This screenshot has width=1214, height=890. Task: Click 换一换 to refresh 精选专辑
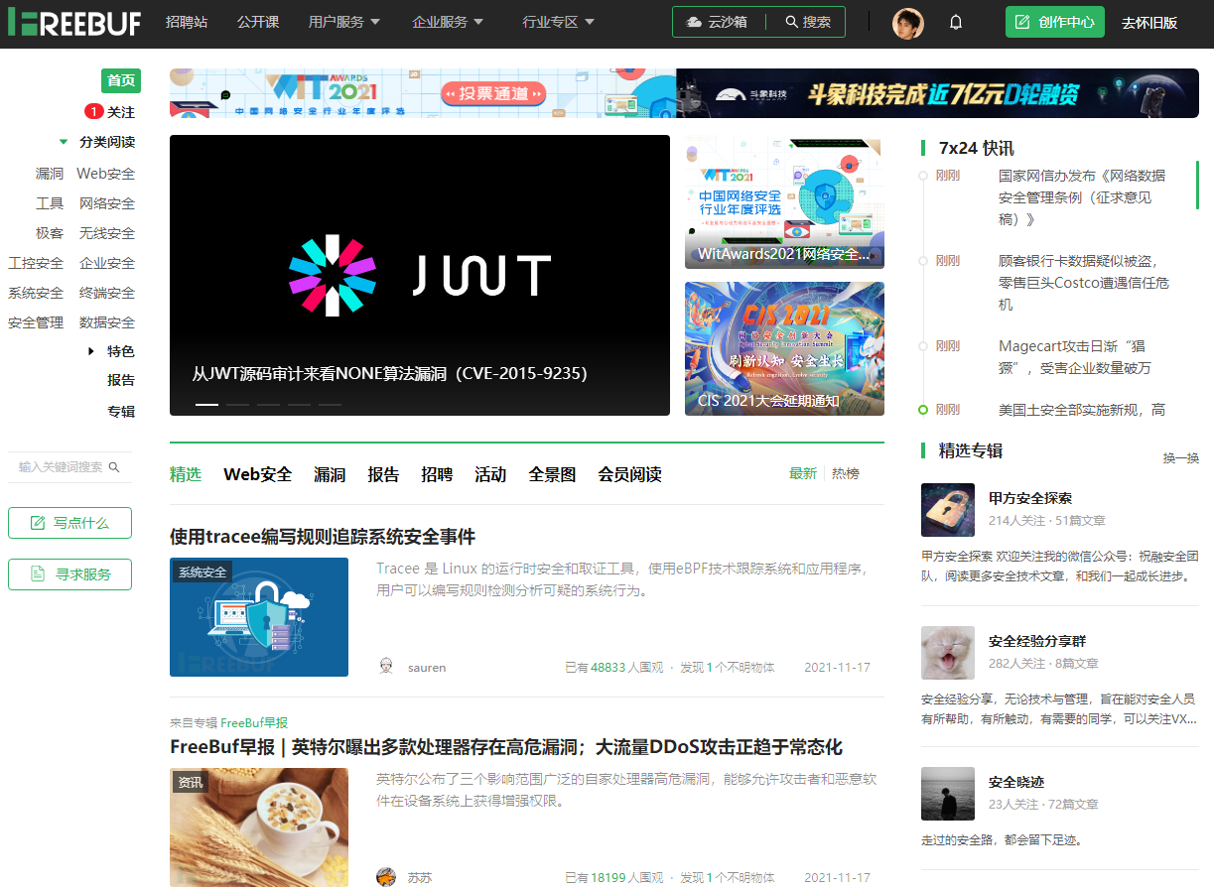tap(1181, 458)
